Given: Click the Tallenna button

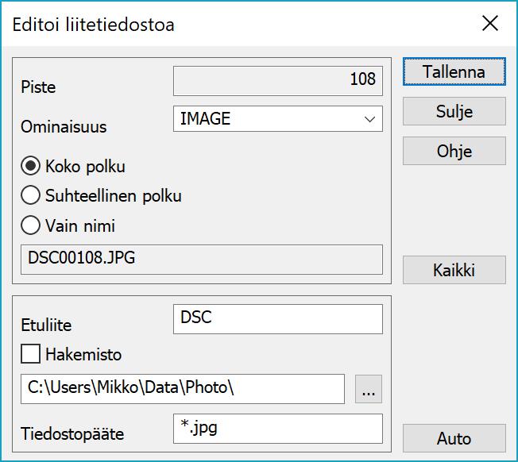Looking at the screenshot, I should tap(454, 71).
